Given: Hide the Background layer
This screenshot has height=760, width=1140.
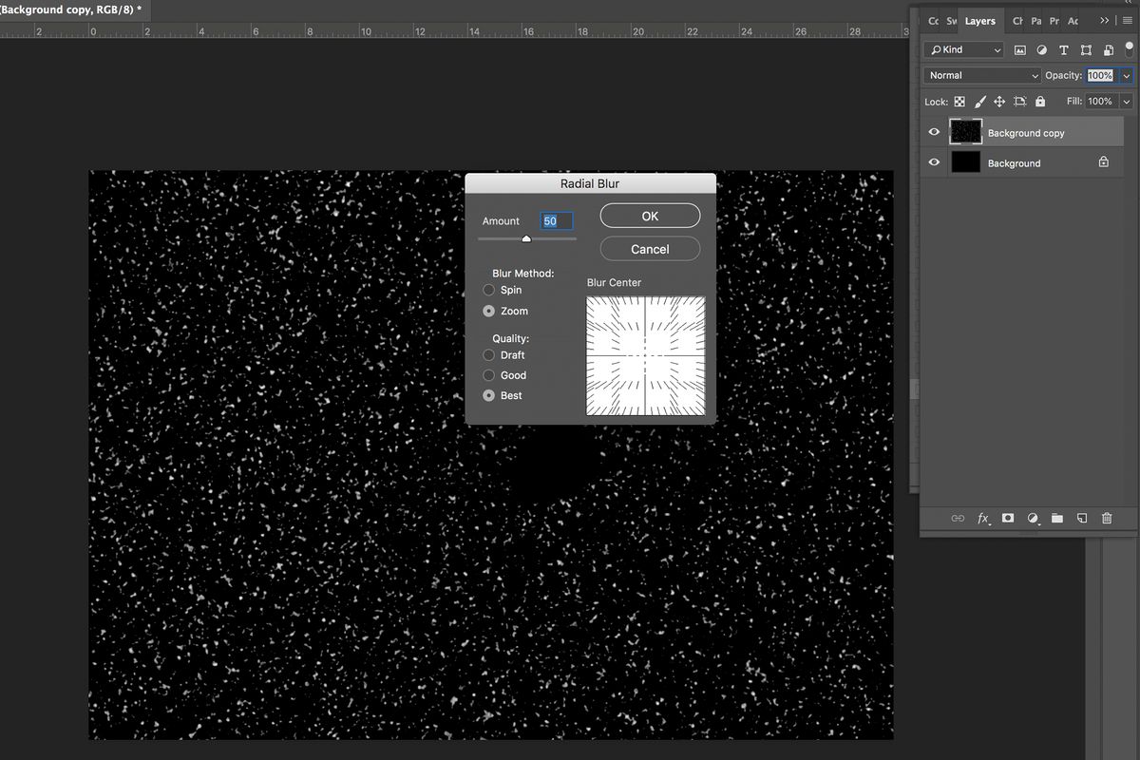Looking at the screenshot, I should point(934,161).
